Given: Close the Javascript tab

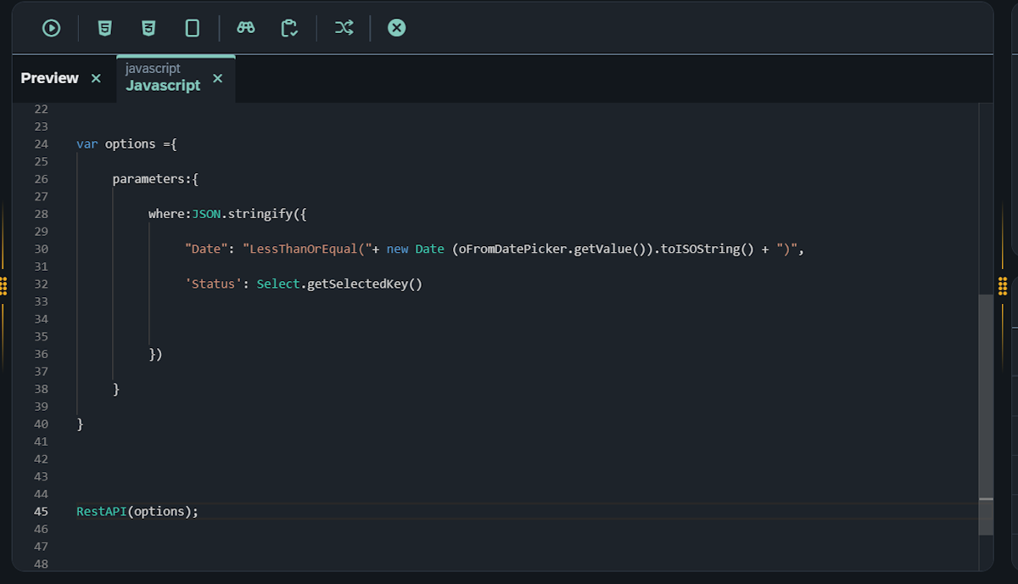Looking at the screenshot, I should click(217, 78).
